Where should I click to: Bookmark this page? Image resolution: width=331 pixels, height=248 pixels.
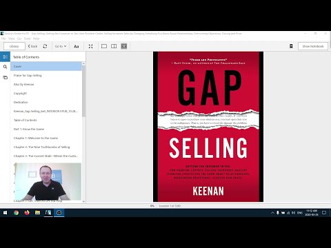(x=291, y=46)
